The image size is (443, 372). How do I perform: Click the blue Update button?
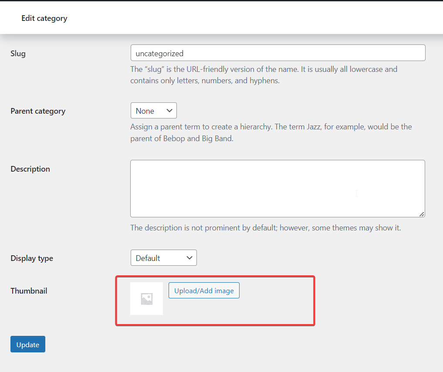tap(28, 344)
